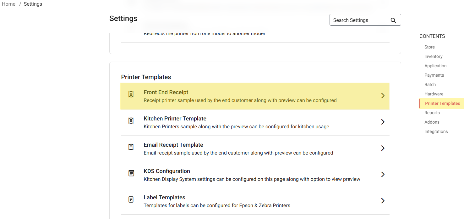Go to Integrations in Contents
Screen dimensions: 464x219
[x=436, y=131]
